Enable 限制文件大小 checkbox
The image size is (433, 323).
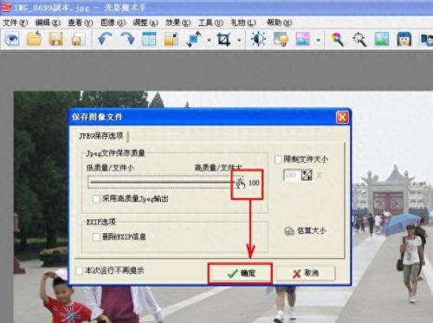278,159
